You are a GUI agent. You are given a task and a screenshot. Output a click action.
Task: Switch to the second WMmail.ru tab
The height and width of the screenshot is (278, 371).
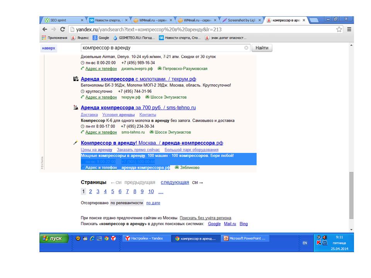pyautogui.click(x=196, y=20)
